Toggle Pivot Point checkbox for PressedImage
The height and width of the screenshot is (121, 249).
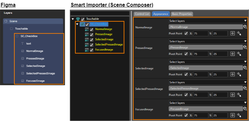click(x=186, y=54)
